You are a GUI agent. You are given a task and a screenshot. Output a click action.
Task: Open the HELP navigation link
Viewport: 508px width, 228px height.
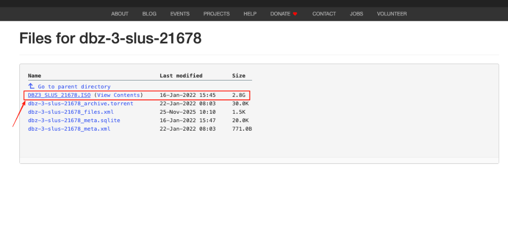click(250, 14)
